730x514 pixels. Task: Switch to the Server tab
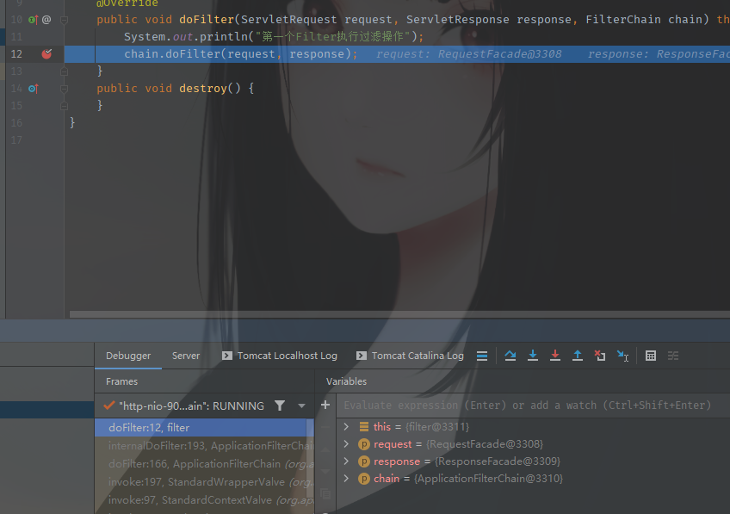click(x=186, y=356)
